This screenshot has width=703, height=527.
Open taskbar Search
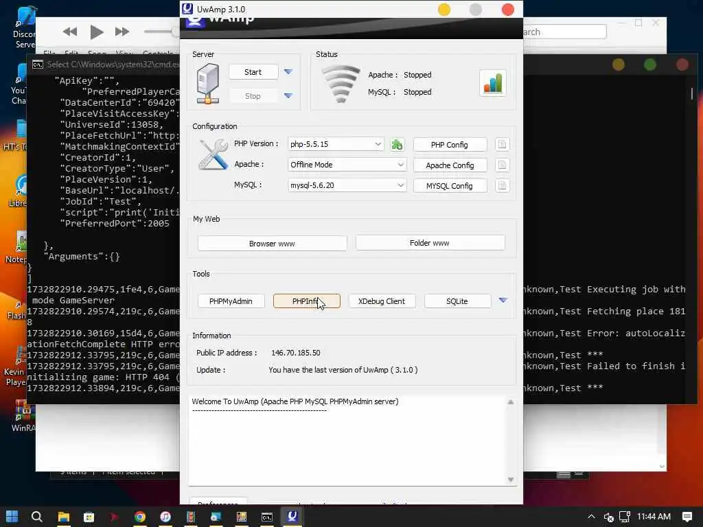click(x=37, y=517)
